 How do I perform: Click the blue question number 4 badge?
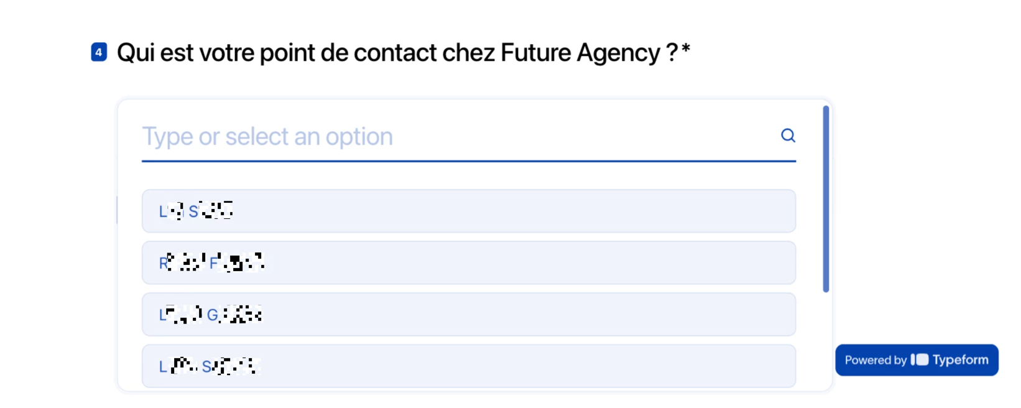pos(99,52)
